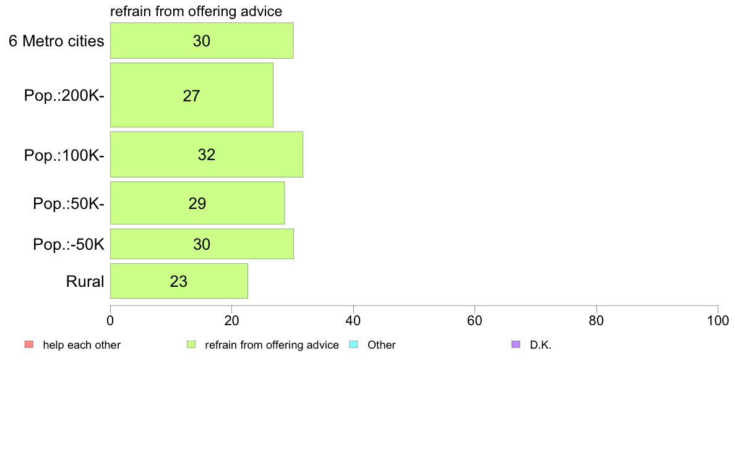
Task: Select the Pop.:200K- bar showing 27
Action: pyautogui.click(x=192, y=95)
